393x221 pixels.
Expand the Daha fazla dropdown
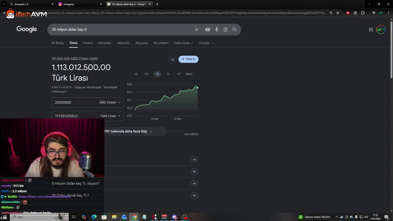tap(183, 43)
